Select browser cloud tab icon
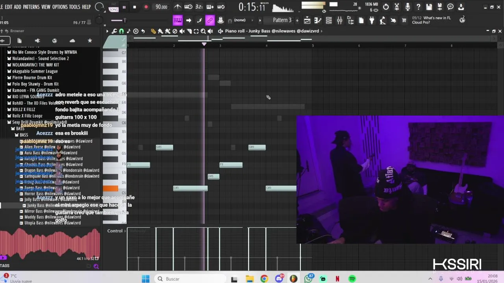 (x=72, y=40)
